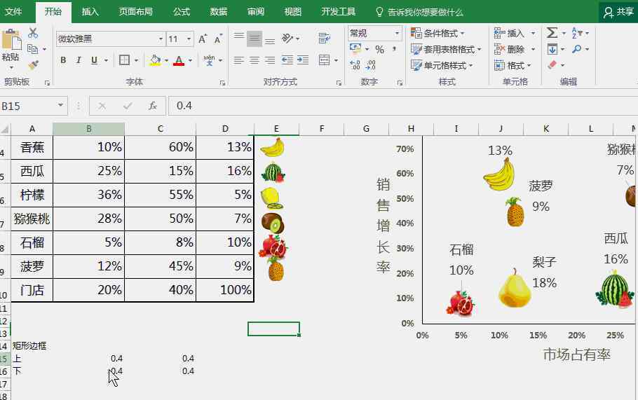Click the Cut scissors icon
This screenshot has height=400, width=638.
pyautogui.click(x=33, y=33)
